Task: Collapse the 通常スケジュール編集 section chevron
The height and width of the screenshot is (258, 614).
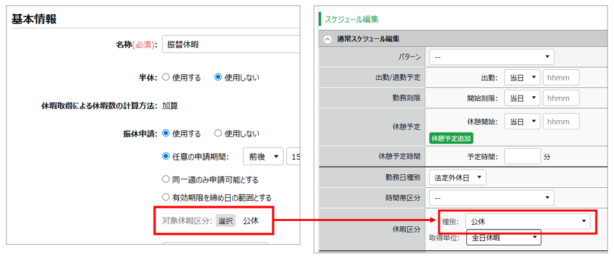Action: (x=328, y=39)
